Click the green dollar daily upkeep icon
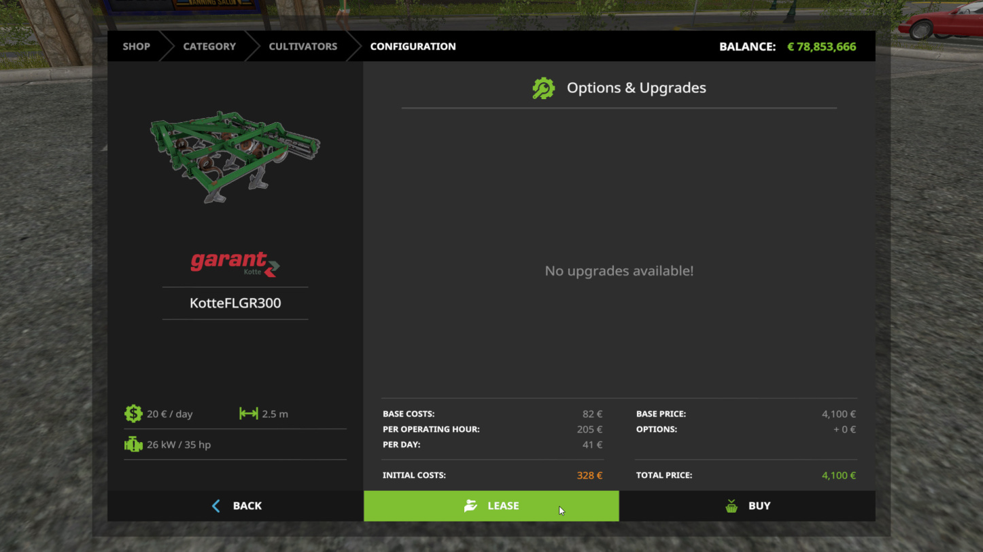Image resolution: width=983 pixels, height=552 pixels. pos(133,413)
